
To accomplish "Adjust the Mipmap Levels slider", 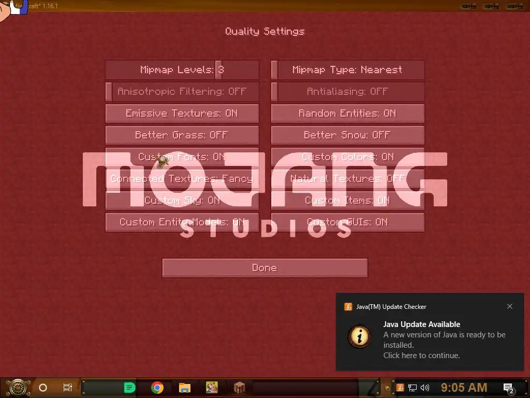I will tap(183, 70).
